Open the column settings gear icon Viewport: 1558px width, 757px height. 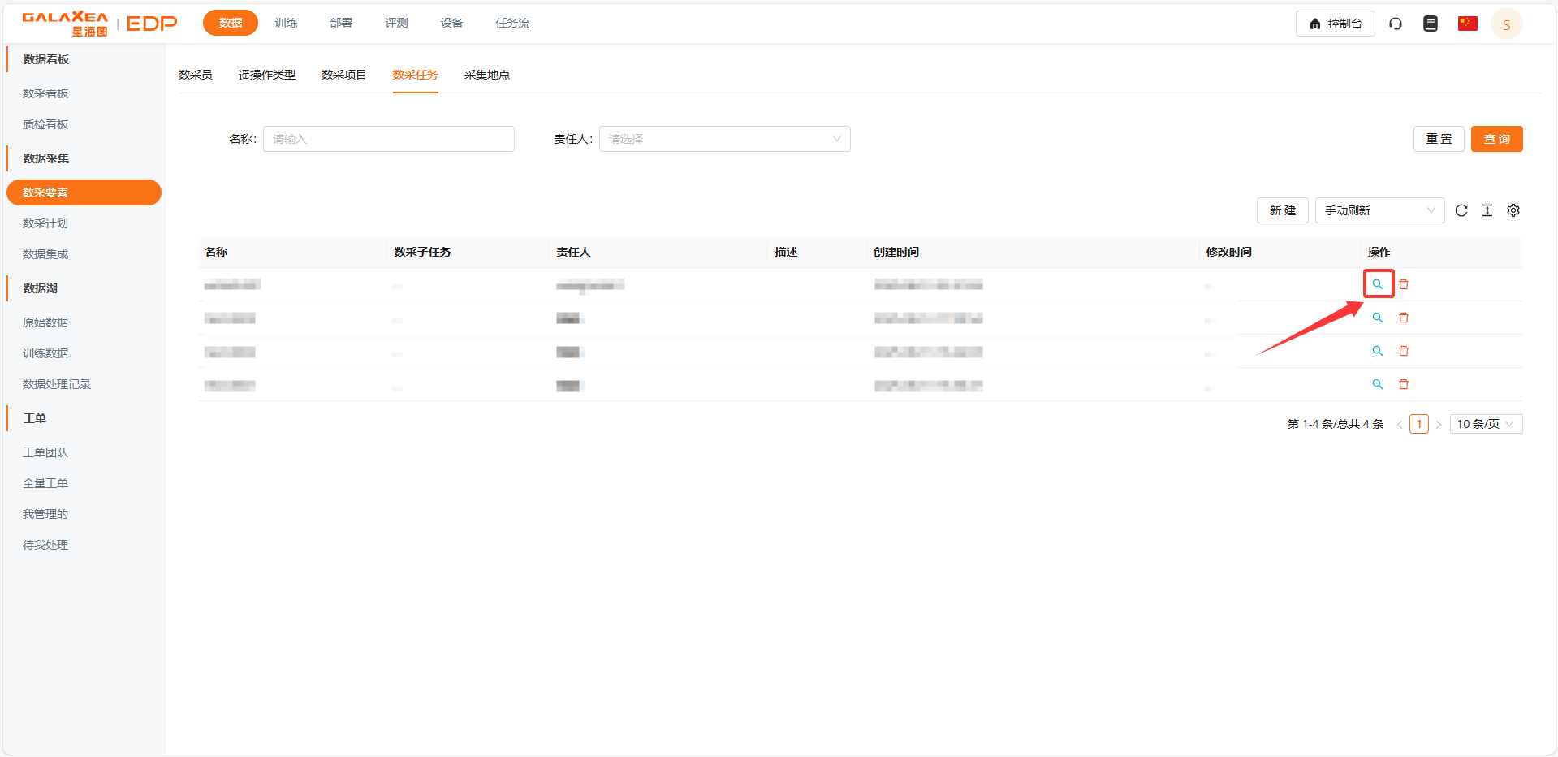[x=1513, y=210]
